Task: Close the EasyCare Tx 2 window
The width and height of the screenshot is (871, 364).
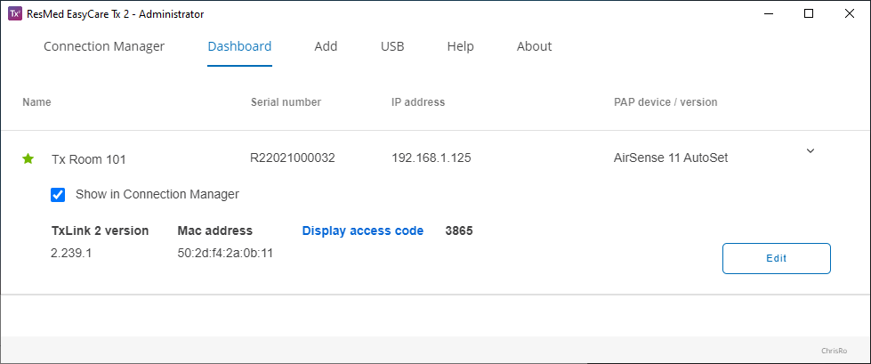Action: [x=850, y=14]
